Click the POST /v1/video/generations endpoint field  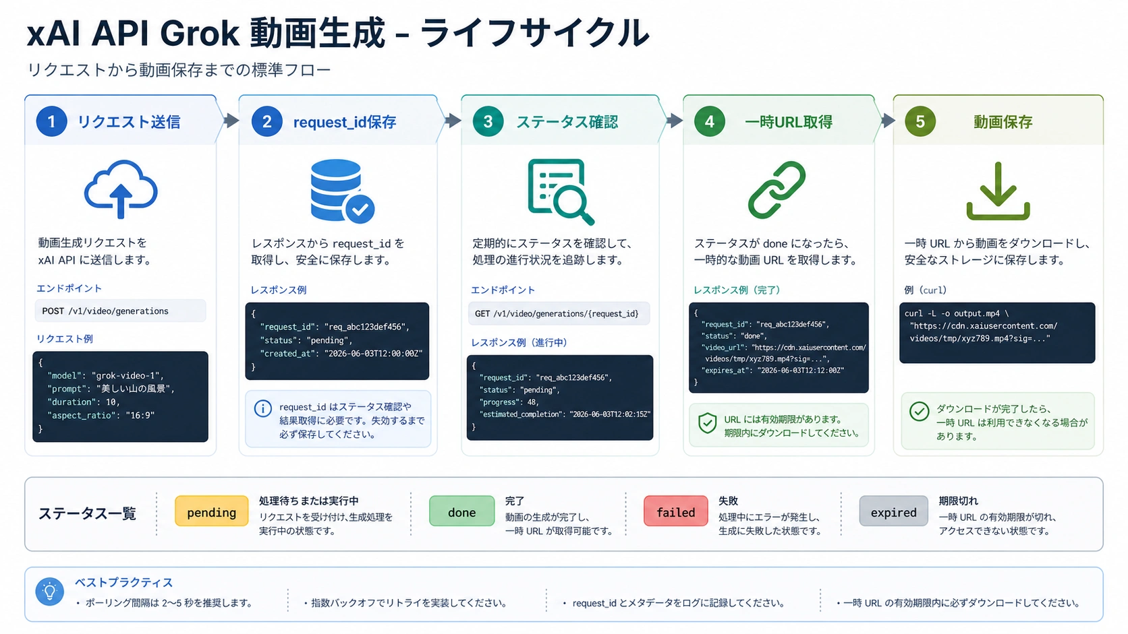click(x=120, y=311)
